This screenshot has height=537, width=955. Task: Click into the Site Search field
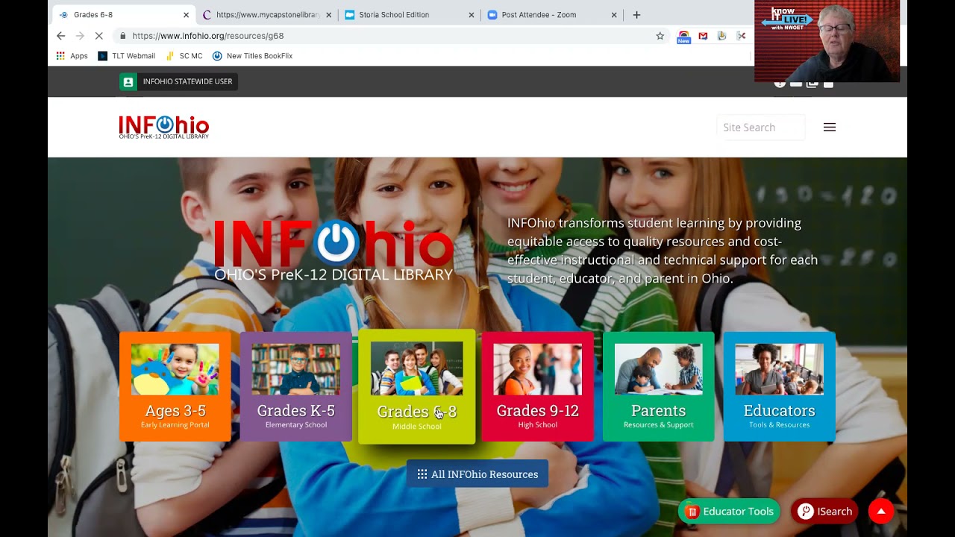click(x=761, y=128)
